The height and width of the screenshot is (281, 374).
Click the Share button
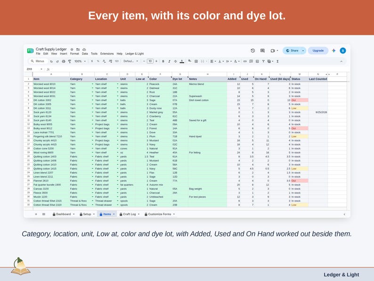[x=292, y=50]
